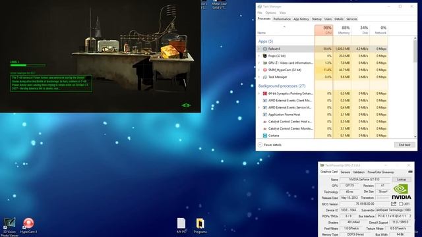Sort processes by the CPU column header
The height and width of the screenshot is (237, 422).
click(x=324, y=30)
